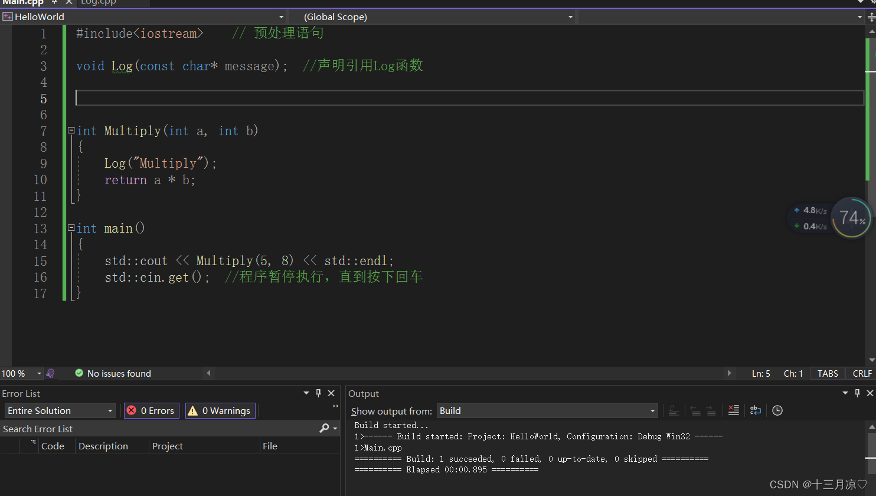Viewport: 876px width, 496px height.
Task: Click the Error List panel title
Action: tap(21, 393)
